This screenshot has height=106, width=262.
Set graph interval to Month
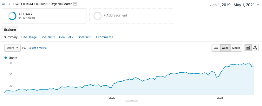click(236, 48)
